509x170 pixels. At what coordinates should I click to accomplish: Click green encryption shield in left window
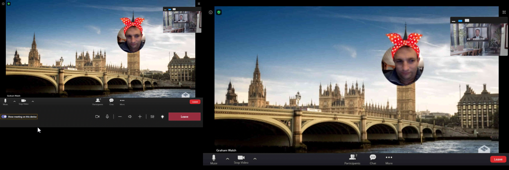9,4
